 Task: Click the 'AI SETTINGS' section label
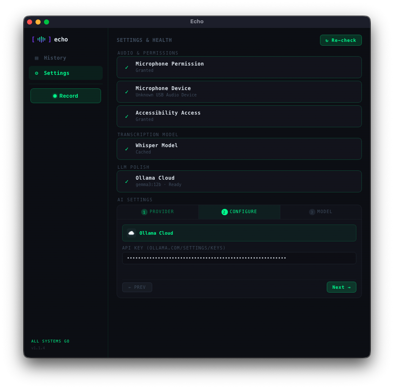(x=135, y=200)
